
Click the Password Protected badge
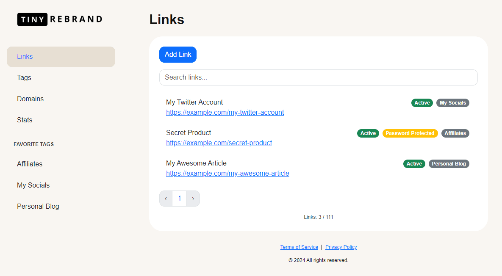tap(410, 133)
